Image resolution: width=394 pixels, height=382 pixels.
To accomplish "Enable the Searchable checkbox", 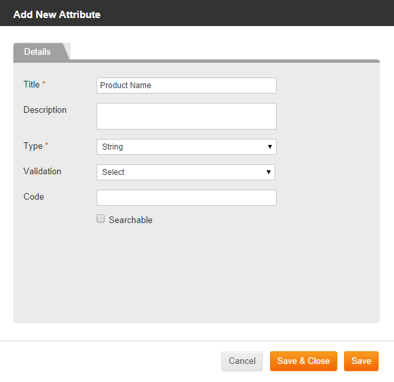I will 101,218.
